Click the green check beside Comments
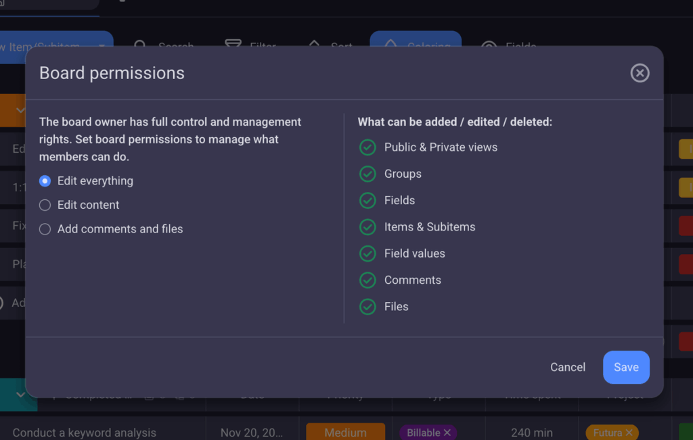The image size is (693, 440). [367, 280]
